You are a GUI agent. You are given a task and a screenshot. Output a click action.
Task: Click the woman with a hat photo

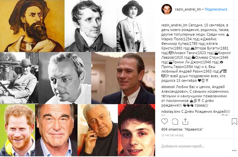coord(132,26)
